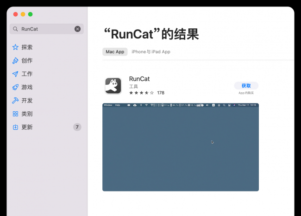Open the 工作 paper plane icon
The width and height of the screenshot is (301, 216).
click(15, 74)
